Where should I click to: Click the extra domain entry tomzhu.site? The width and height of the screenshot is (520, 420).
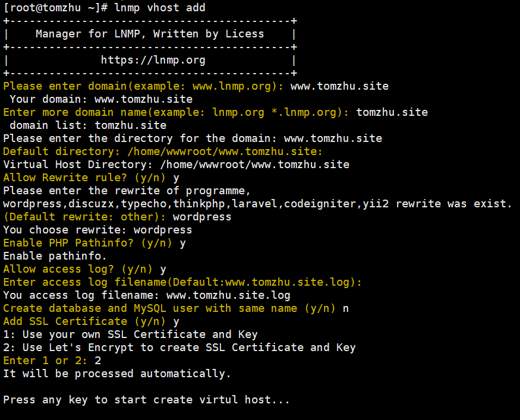(x=392, y=112)
